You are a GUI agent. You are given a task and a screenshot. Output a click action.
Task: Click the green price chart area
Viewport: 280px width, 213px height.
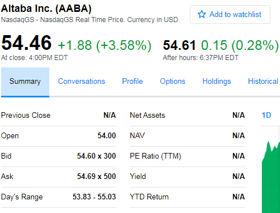(x=271, y=180)
